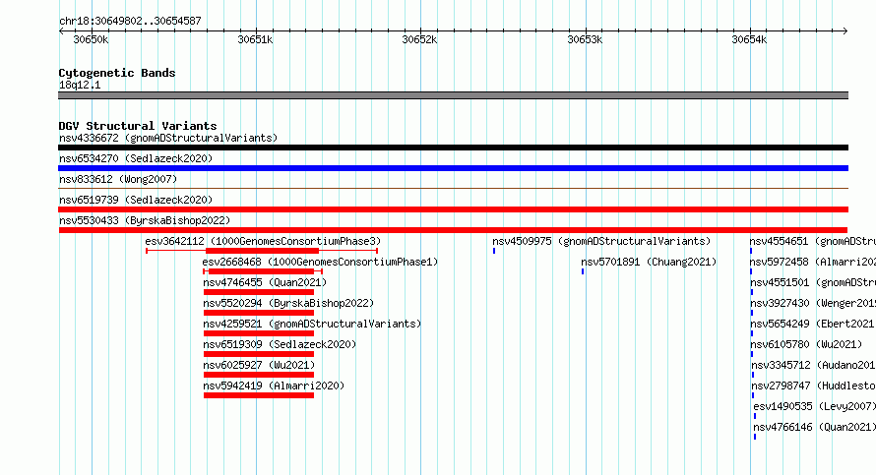Select the red nsv5530433 variant bar

click(x=453, y=230)
